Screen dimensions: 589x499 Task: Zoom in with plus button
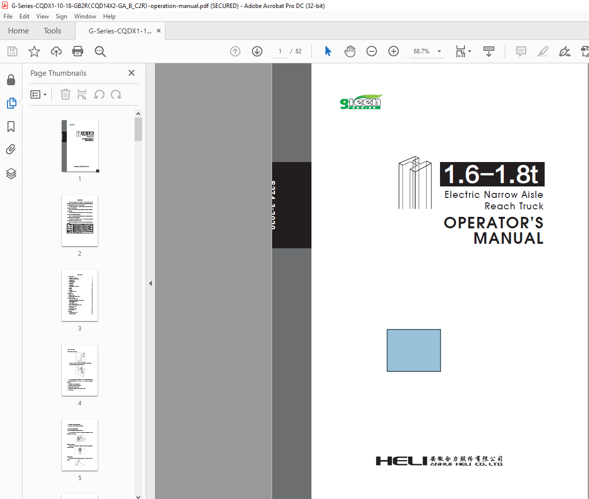pos(394,51)
